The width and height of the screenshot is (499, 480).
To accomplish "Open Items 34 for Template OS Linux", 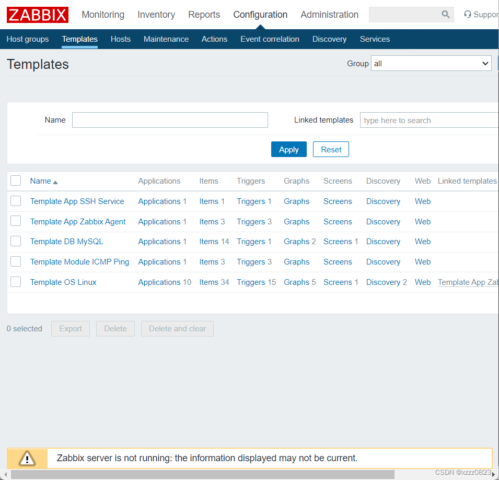I will tap(209, 282).
